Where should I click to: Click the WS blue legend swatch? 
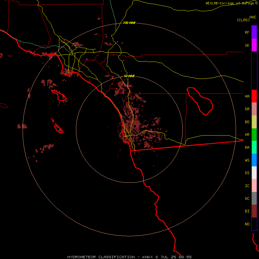[x=254, y=160]
